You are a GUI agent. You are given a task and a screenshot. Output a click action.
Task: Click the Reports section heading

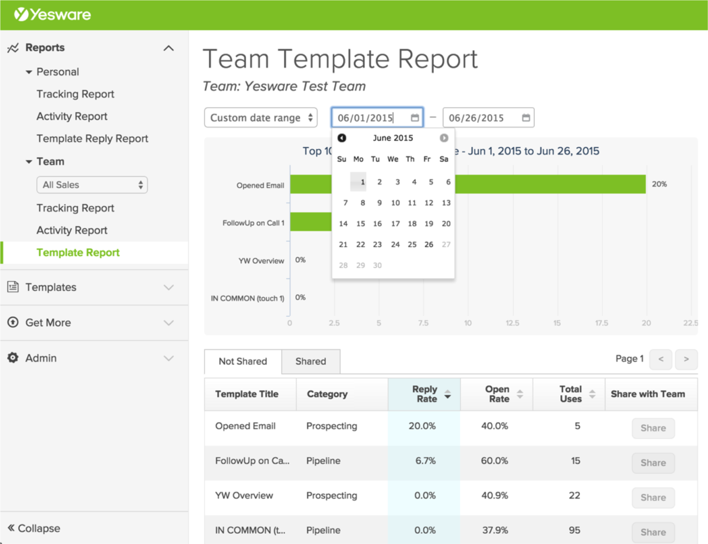click(x=45, y=47)
